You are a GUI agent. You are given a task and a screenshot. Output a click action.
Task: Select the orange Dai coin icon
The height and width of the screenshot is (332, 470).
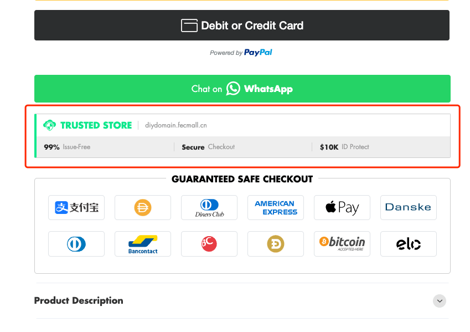pos(143,208)
